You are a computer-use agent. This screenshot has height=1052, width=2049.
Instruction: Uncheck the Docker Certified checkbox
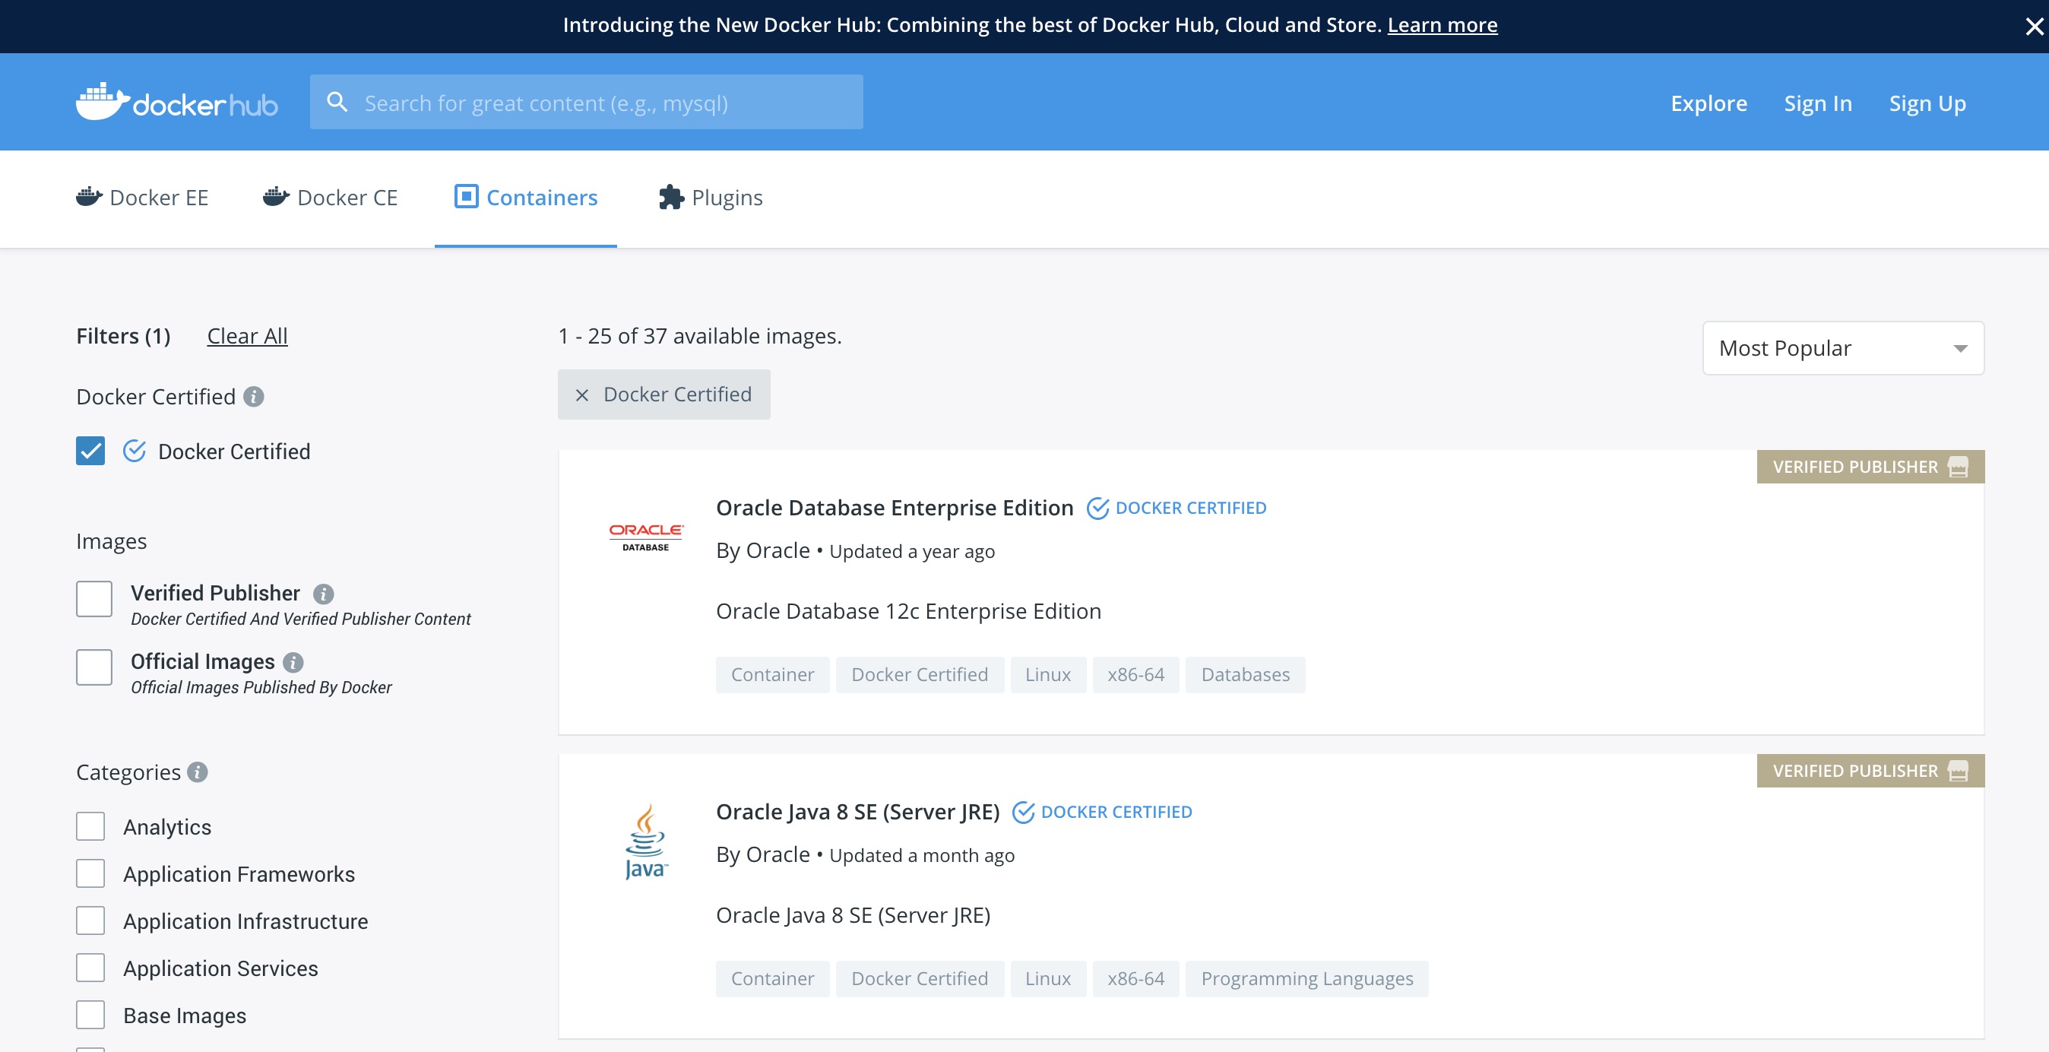point(90,452)
